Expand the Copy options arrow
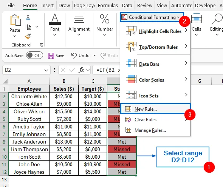This screenshot has height=187, width=223. (x=37, y=27)
